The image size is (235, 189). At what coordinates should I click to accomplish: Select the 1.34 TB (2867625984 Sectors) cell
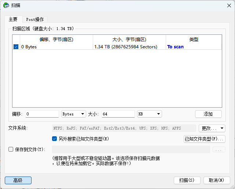click(x=129, y=47)
